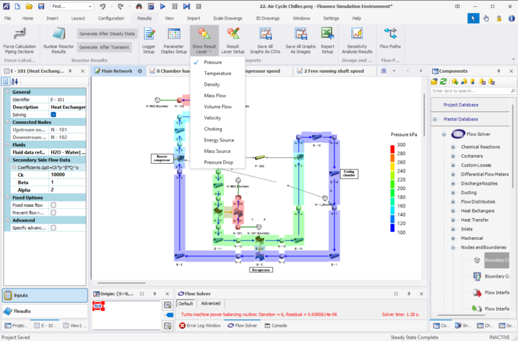The image size is (518, 341).
Task: Click the refresh icon in Components panel
Action: click(x=443, y=81)
